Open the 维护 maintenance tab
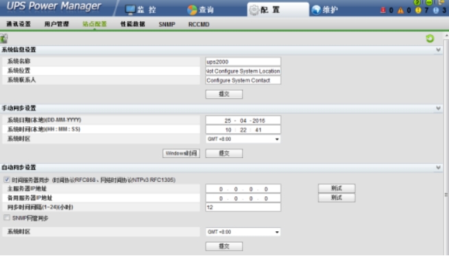The width and height of the screenshot is (449, 256). click(x=325, y=10)
